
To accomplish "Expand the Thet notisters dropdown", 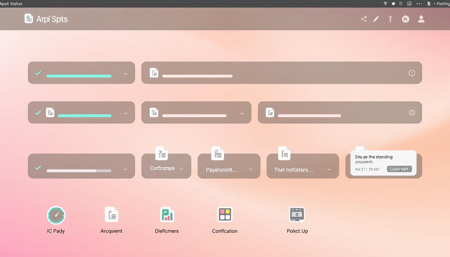I will 329,169.
